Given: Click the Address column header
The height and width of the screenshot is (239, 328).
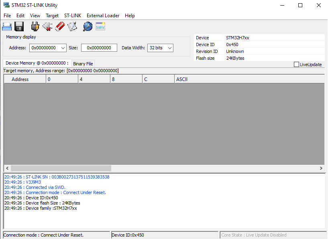Looking at the screenshot, I should [x=25, y=79].
